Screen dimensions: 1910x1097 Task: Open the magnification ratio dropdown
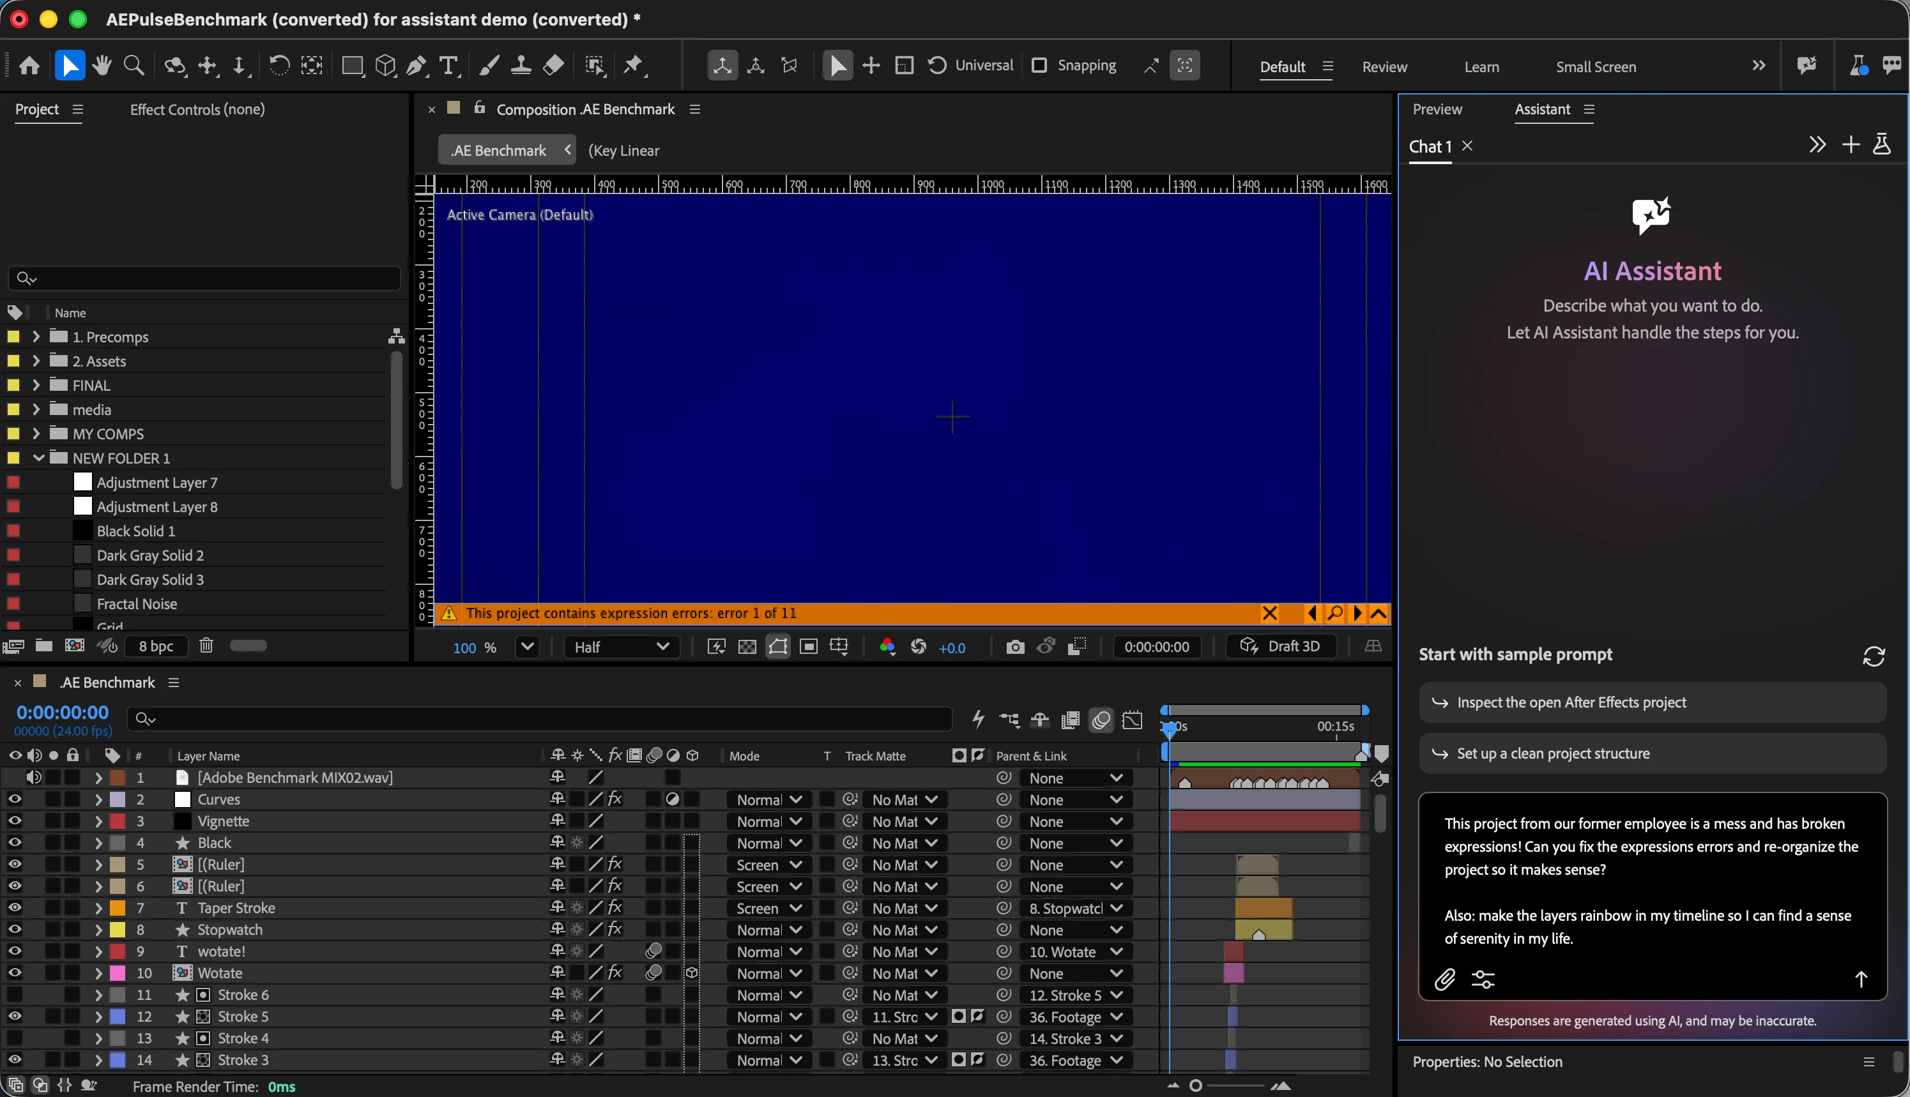[527, 646]
